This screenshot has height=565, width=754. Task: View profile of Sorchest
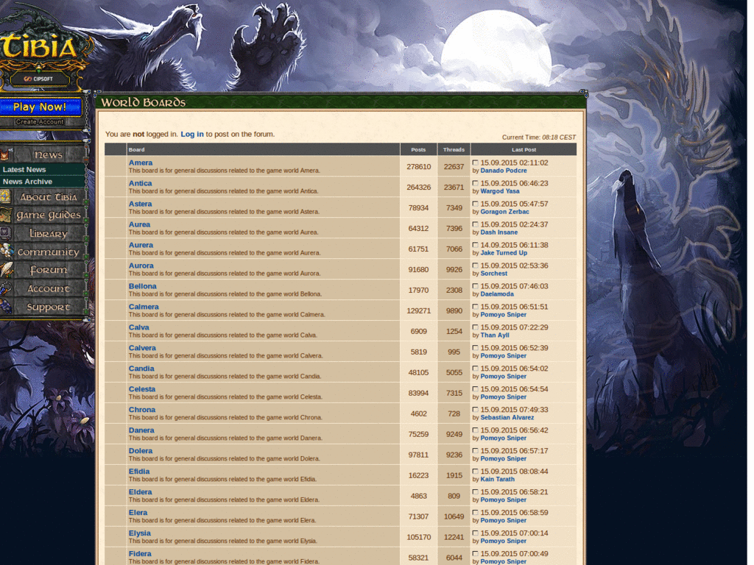494,274
